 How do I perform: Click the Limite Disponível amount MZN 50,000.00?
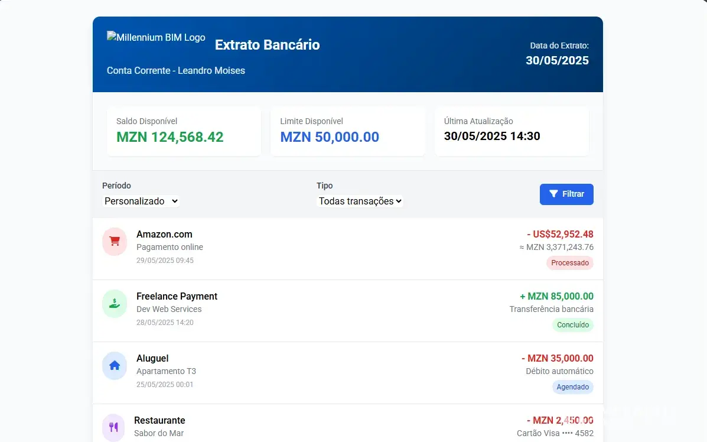click(x=330, y=137)
